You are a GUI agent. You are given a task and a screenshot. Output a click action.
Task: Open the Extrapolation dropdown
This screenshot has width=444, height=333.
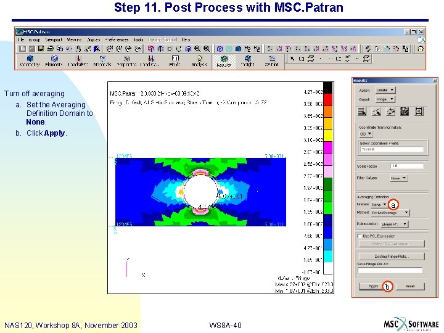[394, 224]
